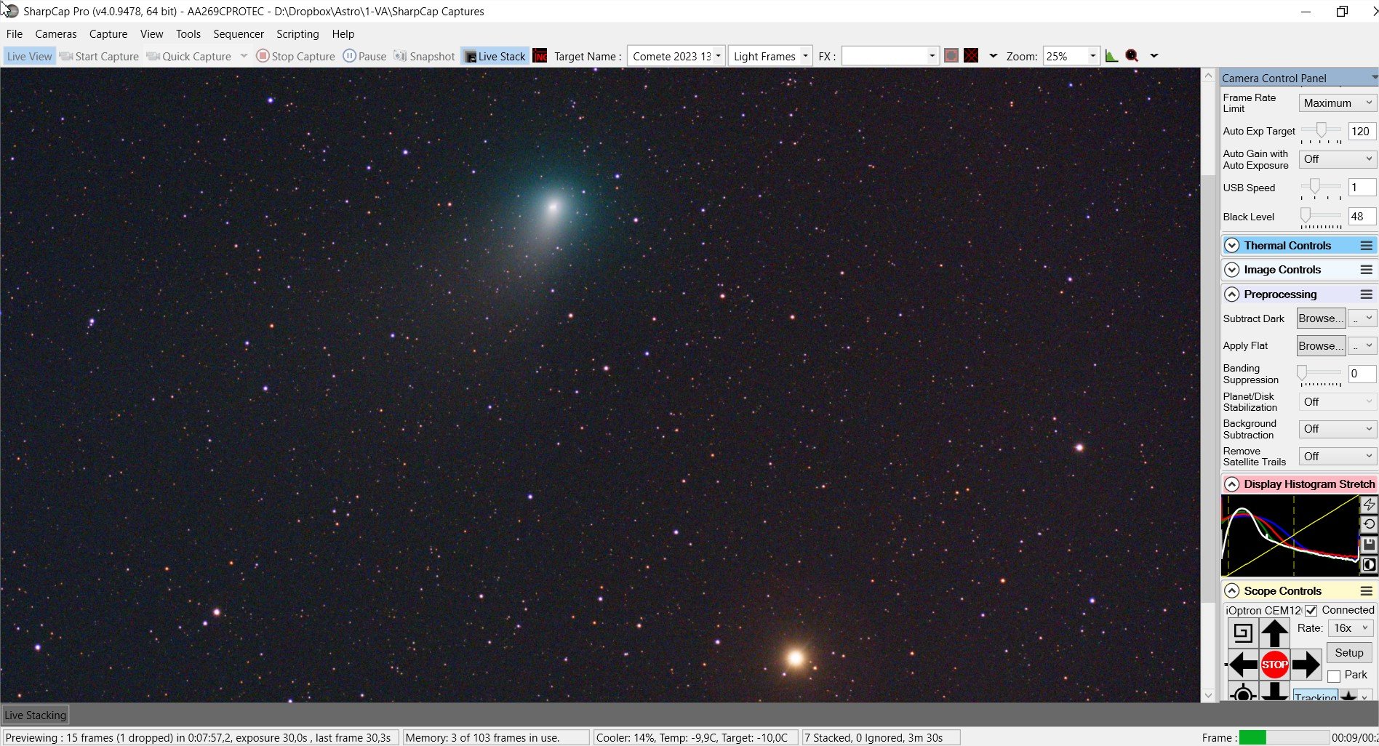Viewport: 1379px width, 746px height.
Task: Click the Black Level value field
Action: (1362, 217)
